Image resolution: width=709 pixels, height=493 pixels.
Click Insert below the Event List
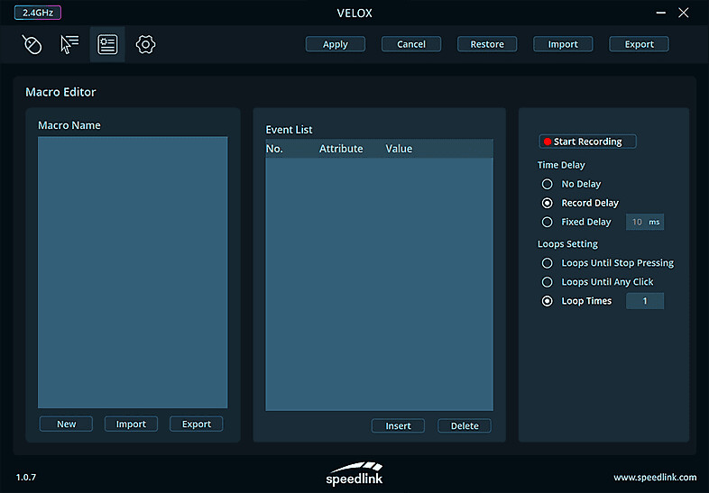coord(398,426)
